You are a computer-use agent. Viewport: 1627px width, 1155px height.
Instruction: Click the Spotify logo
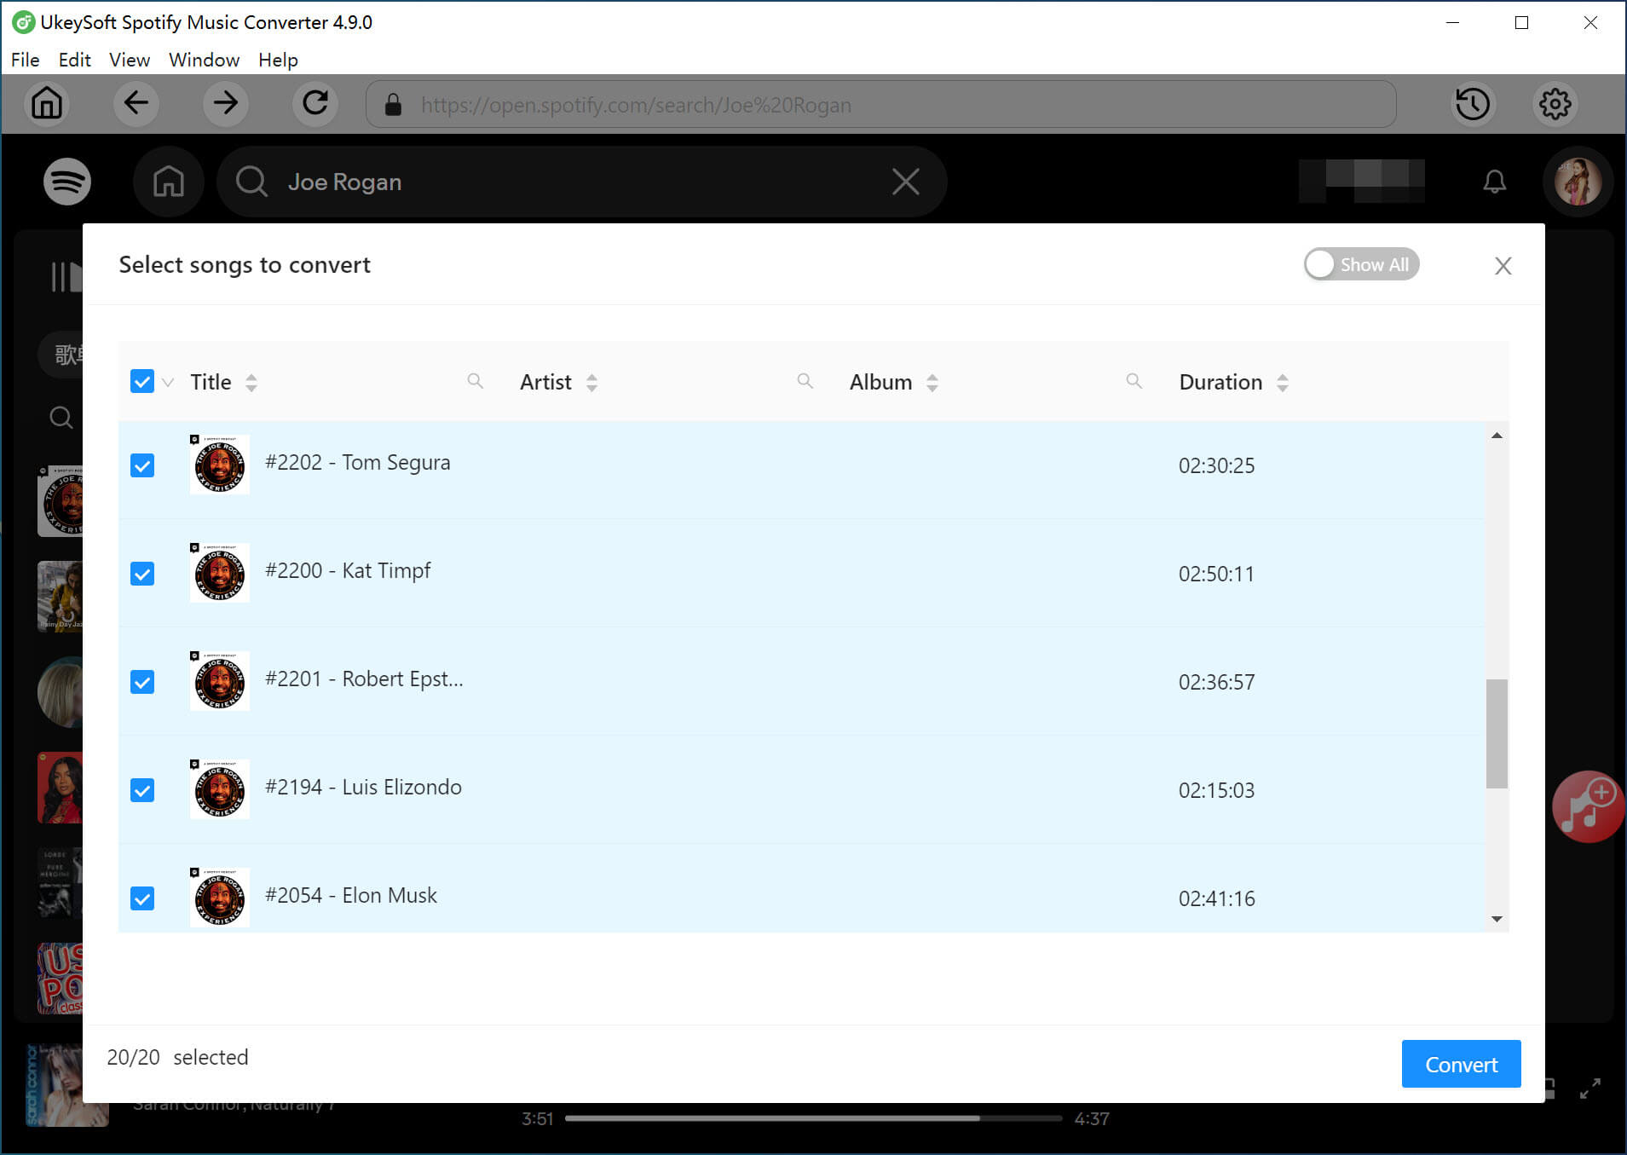click(67, 182)
